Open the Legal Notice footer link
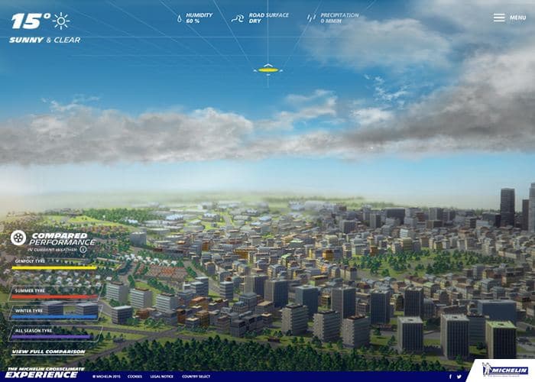The height and width of the screenshot is (382, 535). point(162,377)
